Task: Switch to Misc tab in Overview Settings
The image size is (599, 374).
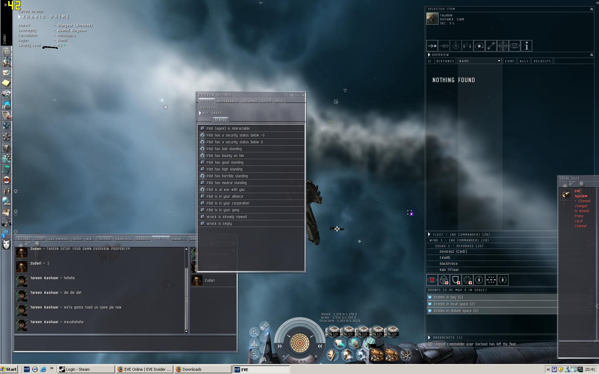Action: coord(279,101)
